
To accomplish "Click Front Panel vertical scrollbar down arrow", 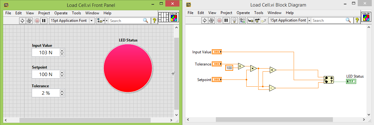I will click(x=177, y=115).
